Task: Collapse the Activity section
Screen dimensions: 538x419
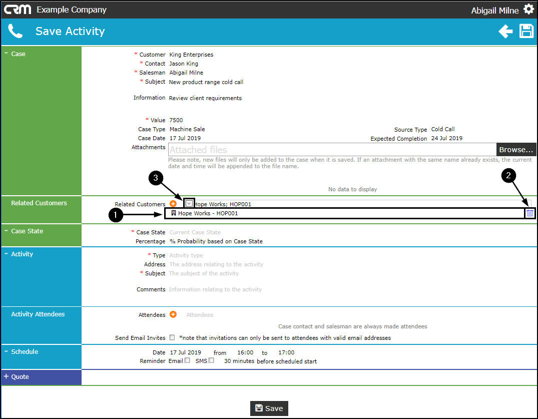Action: (6, 254)
